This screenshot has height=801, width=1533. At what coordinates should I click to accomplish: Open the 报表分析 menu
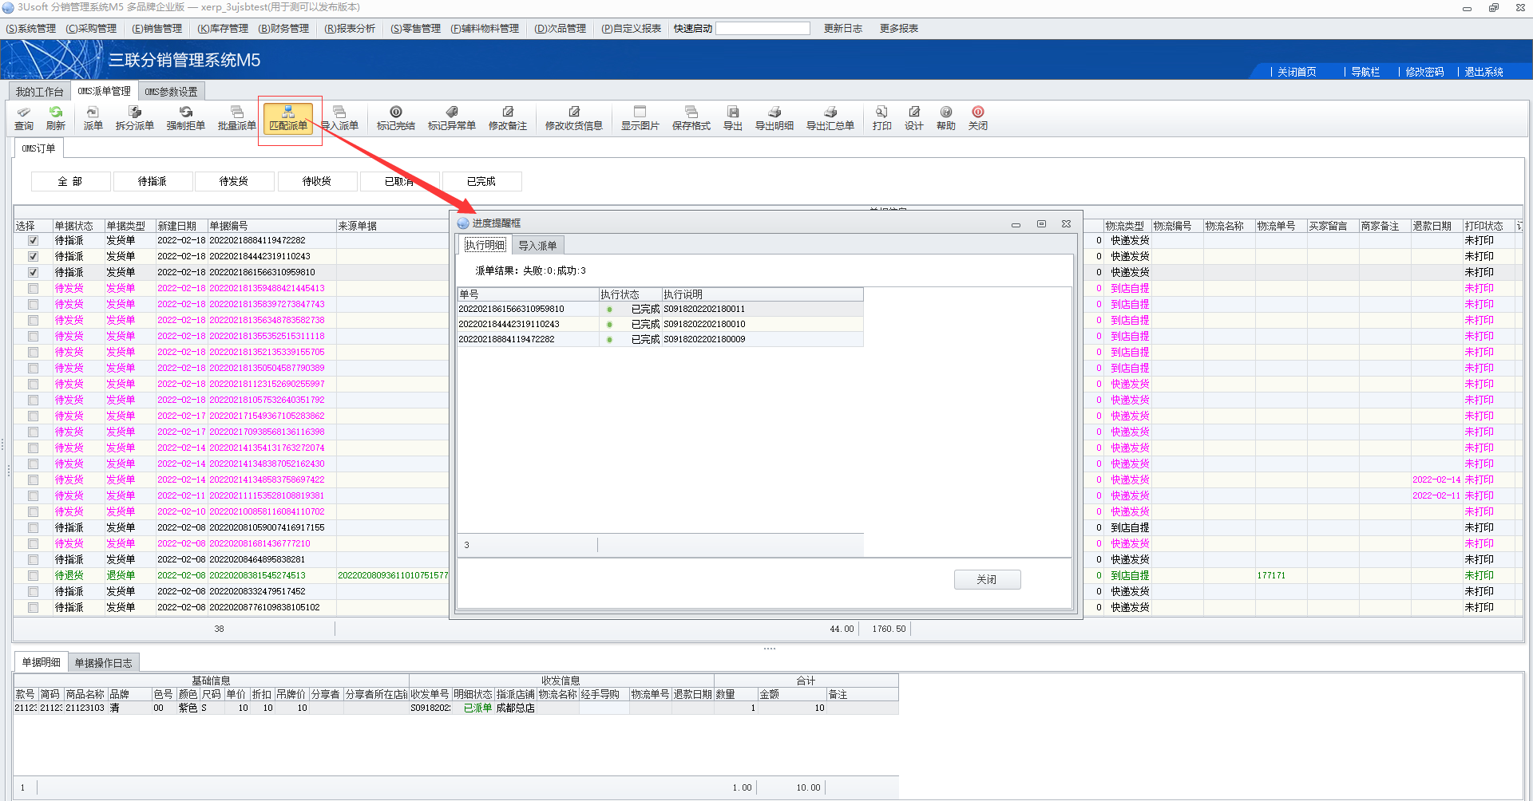(350, 29)
